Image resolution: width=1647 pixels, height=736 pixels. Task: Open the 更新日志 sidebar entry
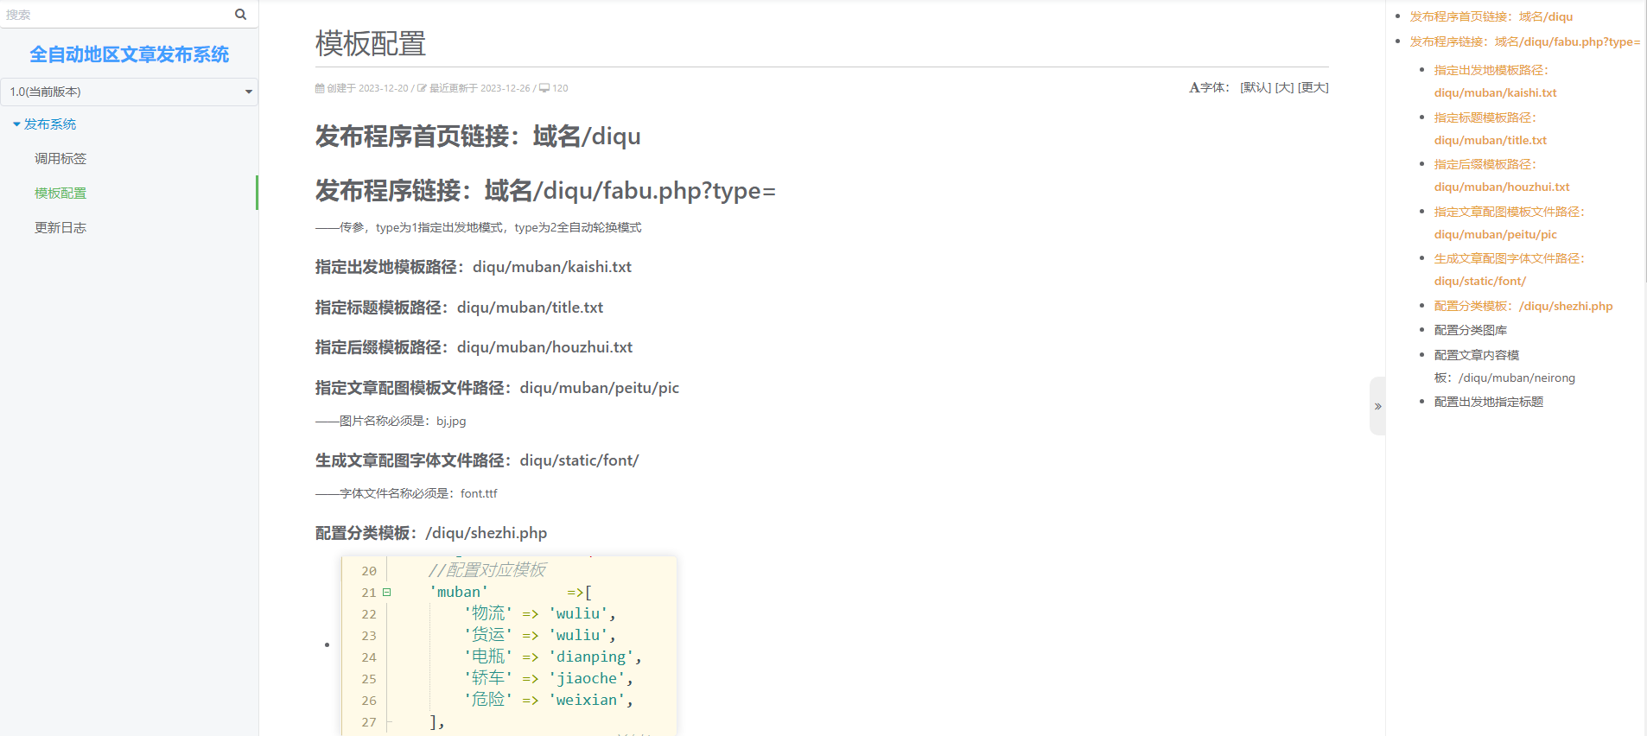pyautogui.click(x=60, y=228)
